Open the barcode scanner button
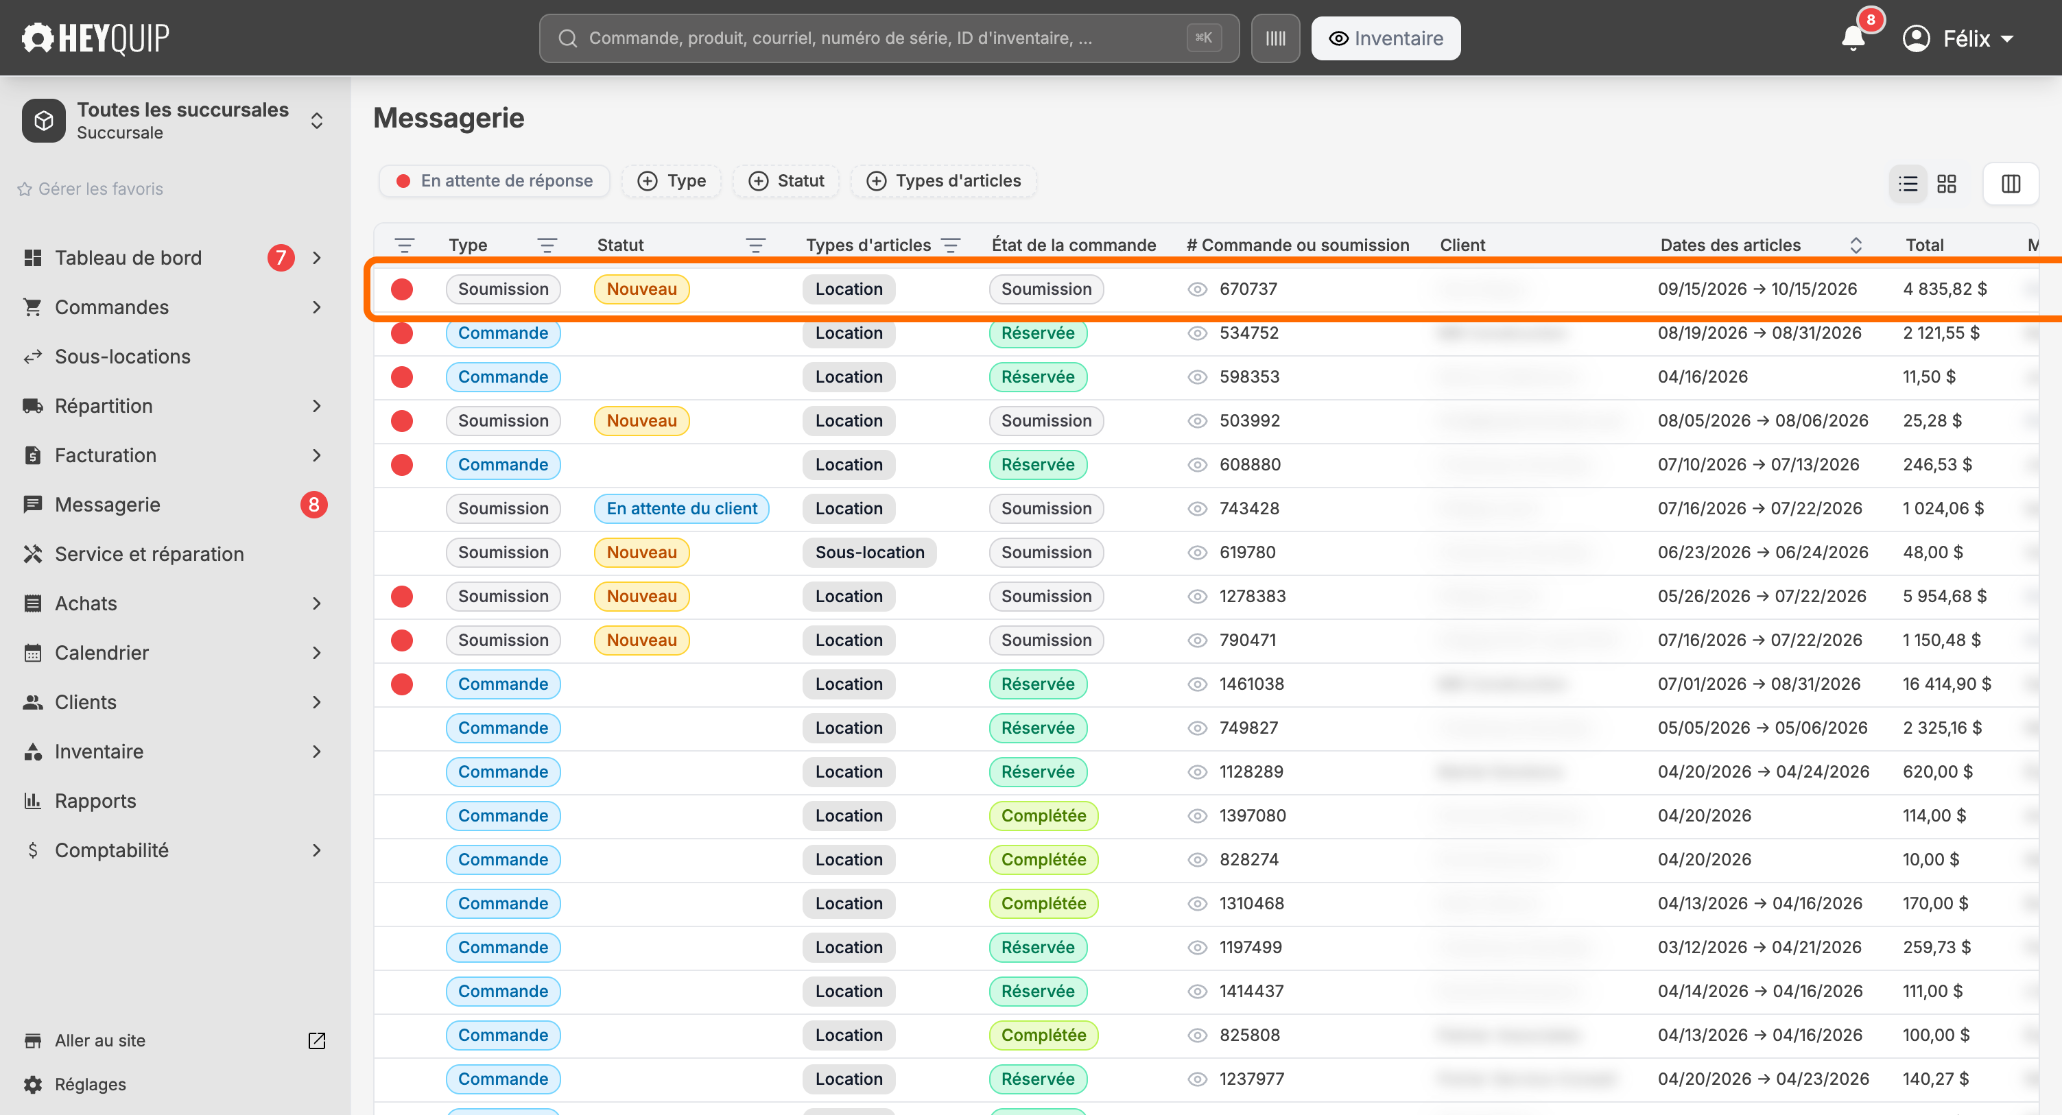The height and width of the screenshot is (1115, 2062). [x=1275, y=38]
